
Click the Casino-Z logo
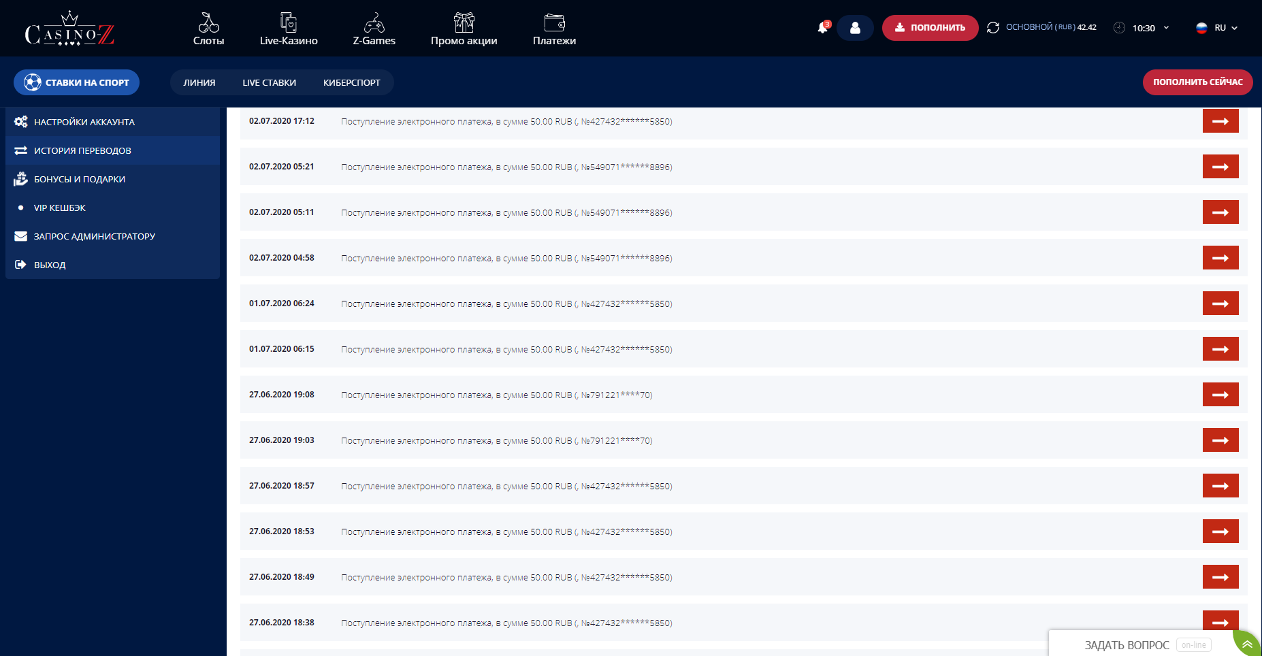click(x=69, y=29)
